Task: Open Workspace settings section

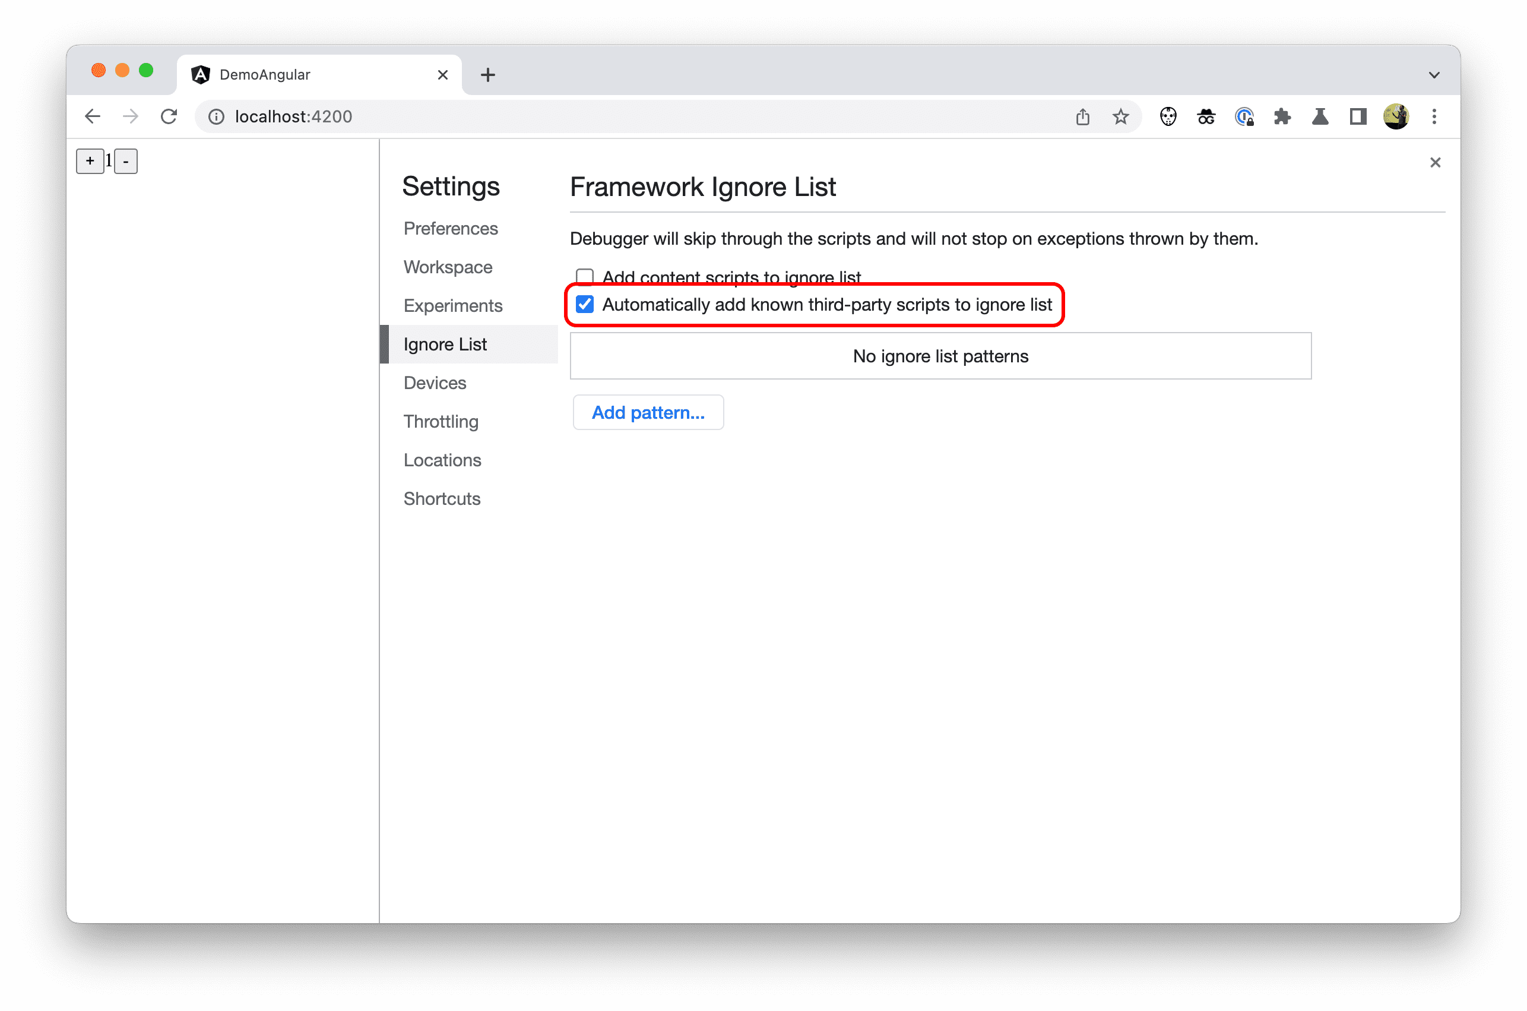Action: (x=448, y=267)
